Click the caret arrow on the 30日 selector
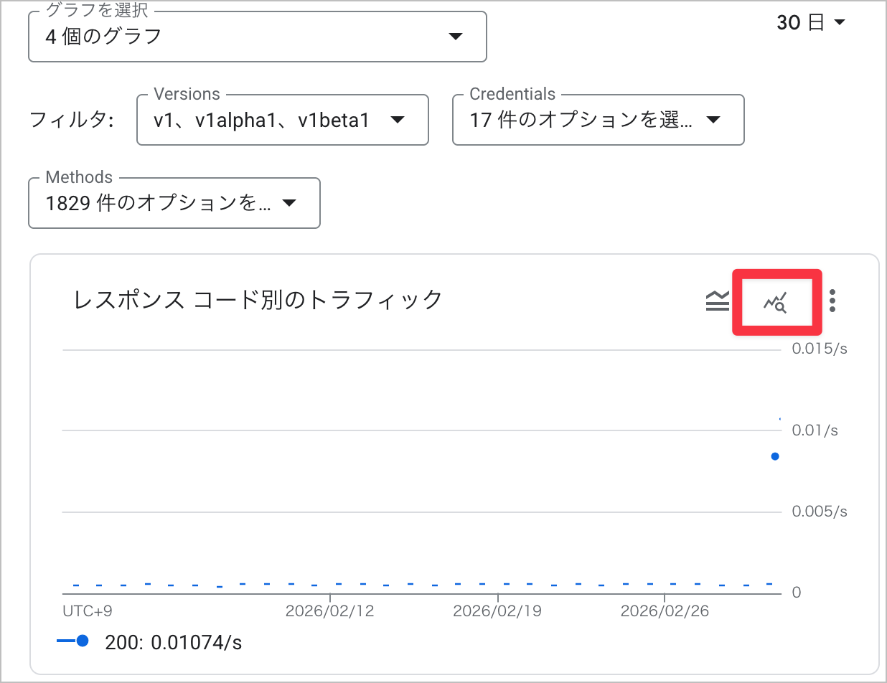The width and height of the screenshot is (887, 683). pos(840,22)
